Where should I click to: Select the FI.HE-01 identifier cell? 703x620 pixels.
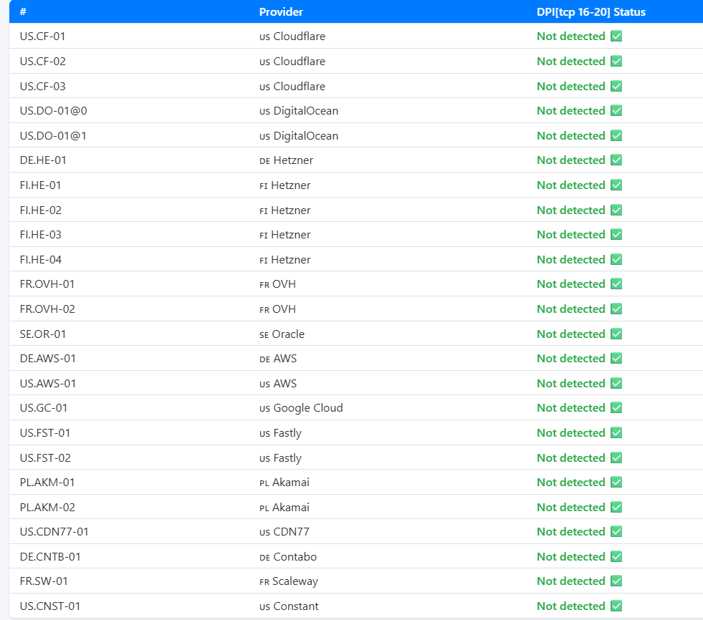(40, 185)
